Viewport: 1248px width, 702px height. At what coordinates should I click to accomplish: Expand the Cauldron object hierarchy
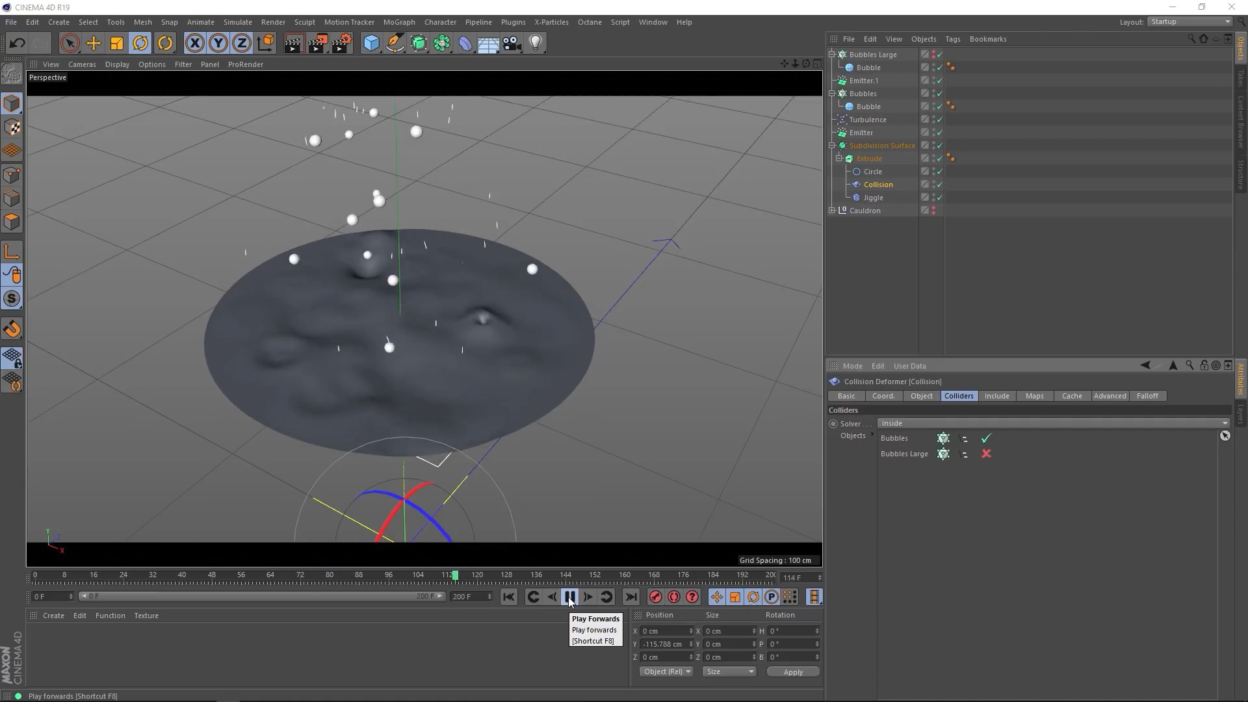(832, 211)
